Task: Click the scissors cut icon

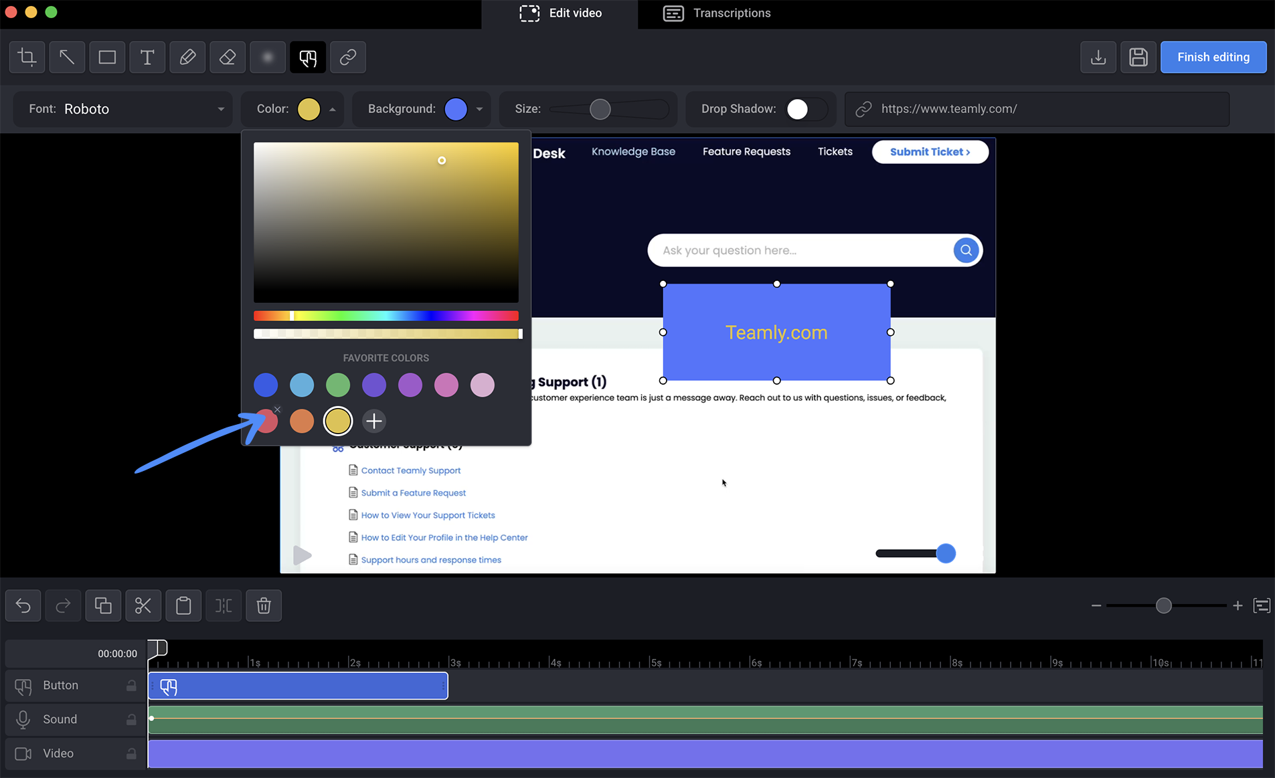Action: (143, 606)
